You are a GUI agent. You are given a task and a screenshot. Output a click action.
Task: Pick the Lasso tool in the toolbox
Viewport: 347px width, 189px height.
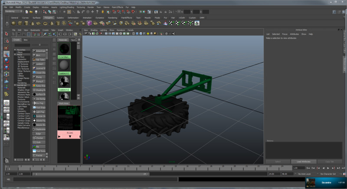click(x=7, y=41)
